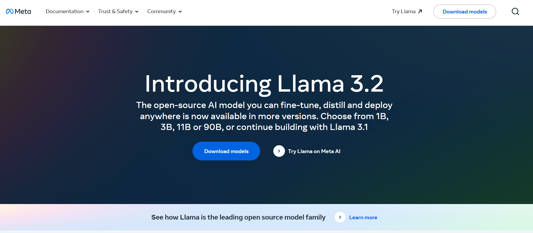Viewport: 533px width, 233px height.
Task: Select the Meta infinity symbol in the navbar
Action: click(x=10, y=11)
